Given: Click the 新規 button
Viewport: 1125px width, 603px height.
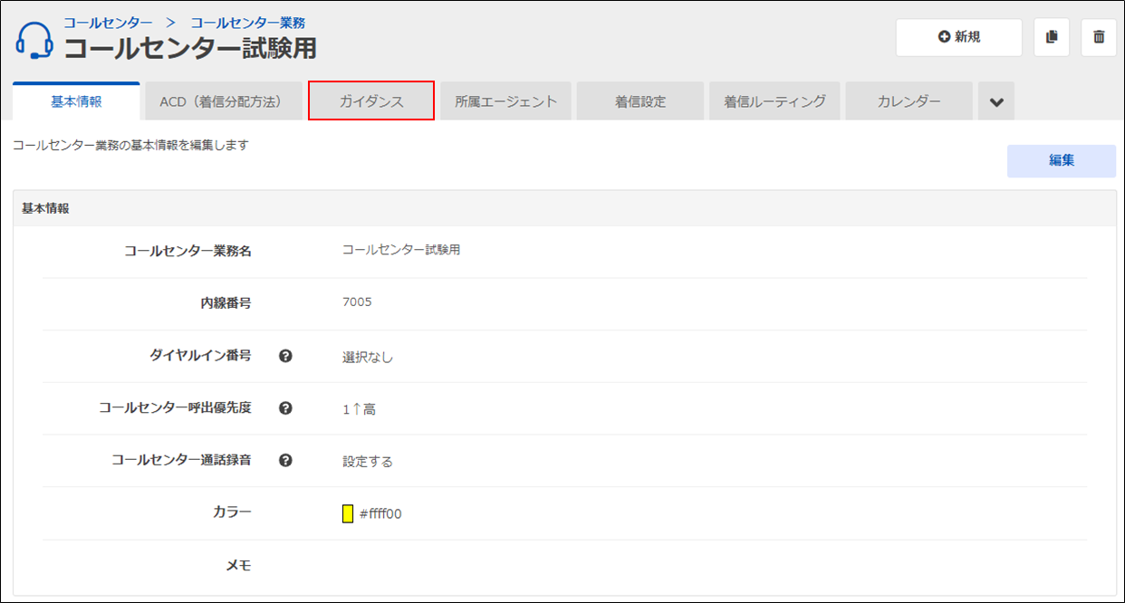Looking at the screenshot, I should tap(959, 37).
